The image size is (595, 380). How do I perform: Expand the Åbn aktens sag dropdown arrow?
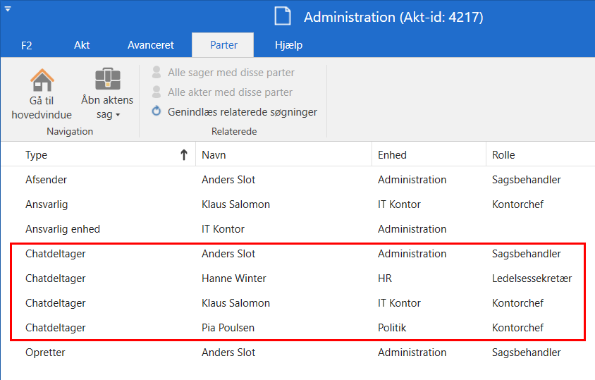(x=118, y=115)
